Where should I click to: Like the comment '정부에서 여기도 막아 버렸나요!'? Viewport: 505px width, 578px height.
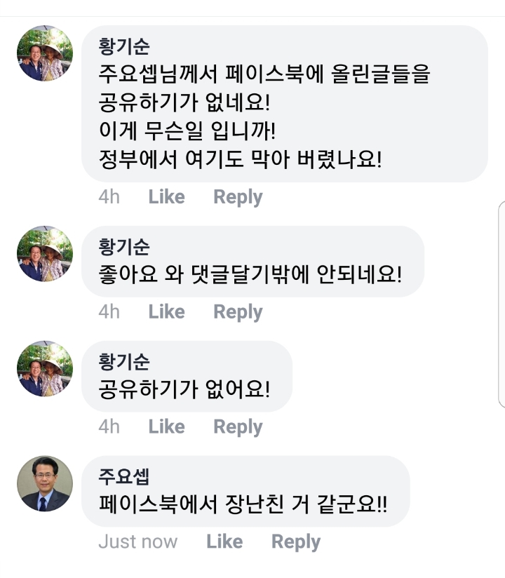click(x=166, y=197)
